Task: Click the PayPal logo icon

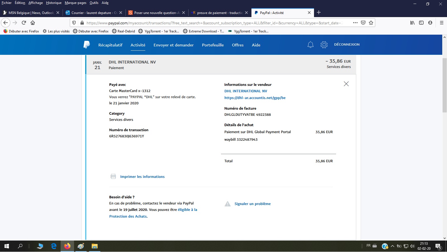Action: point(87,44)
